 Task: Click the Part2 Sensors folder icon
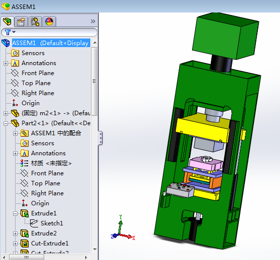click(25, 143)
